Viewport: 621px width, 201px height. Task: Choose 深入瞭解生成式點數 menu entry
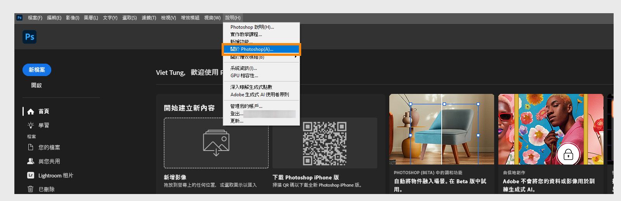[x=261, y=87]
